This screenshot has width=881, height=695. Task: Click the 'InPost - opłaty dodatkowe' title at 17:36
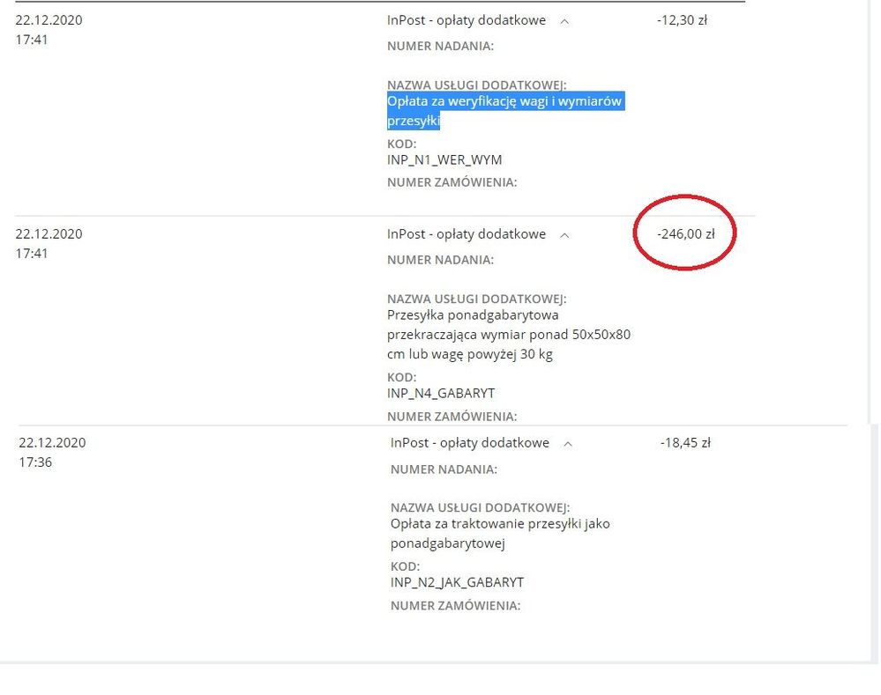(469, 443)
